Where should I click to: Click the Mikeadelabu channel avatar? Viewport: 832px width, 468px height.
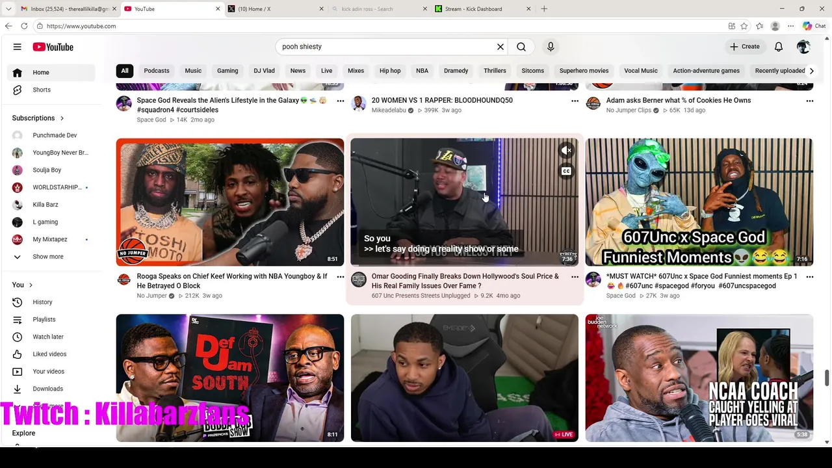[358, 103]
